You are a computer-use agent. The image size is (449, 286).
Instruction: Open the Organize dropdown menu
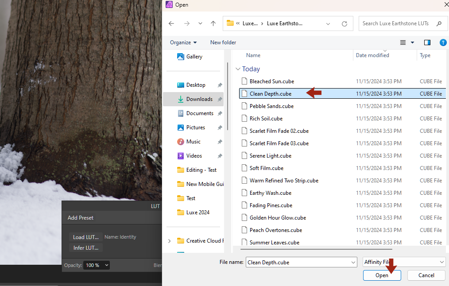click(182, 42)
